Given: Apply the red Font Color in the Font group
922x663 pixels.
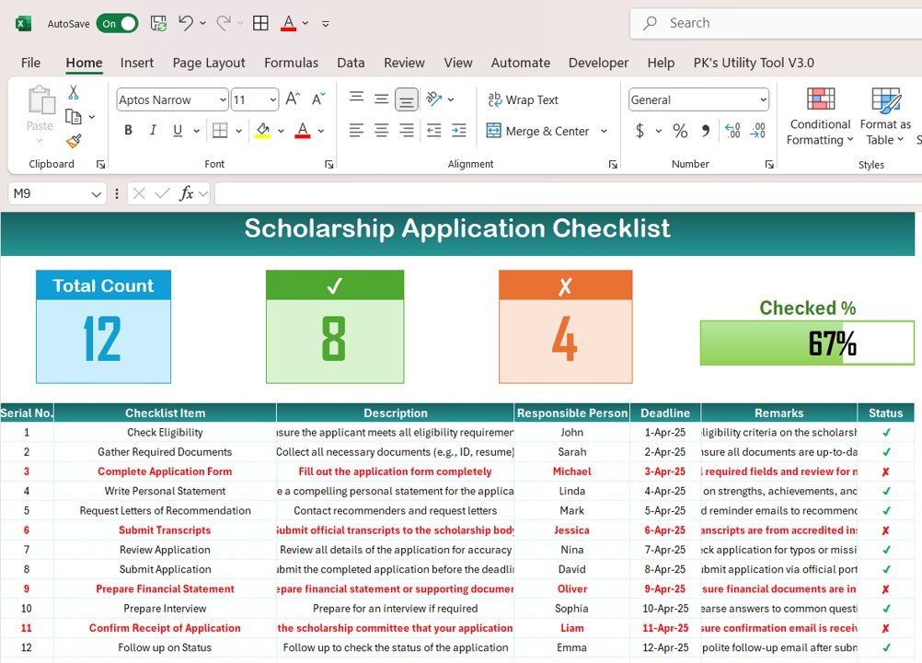Looking at the screenshot, I should [x=302, y=130].
